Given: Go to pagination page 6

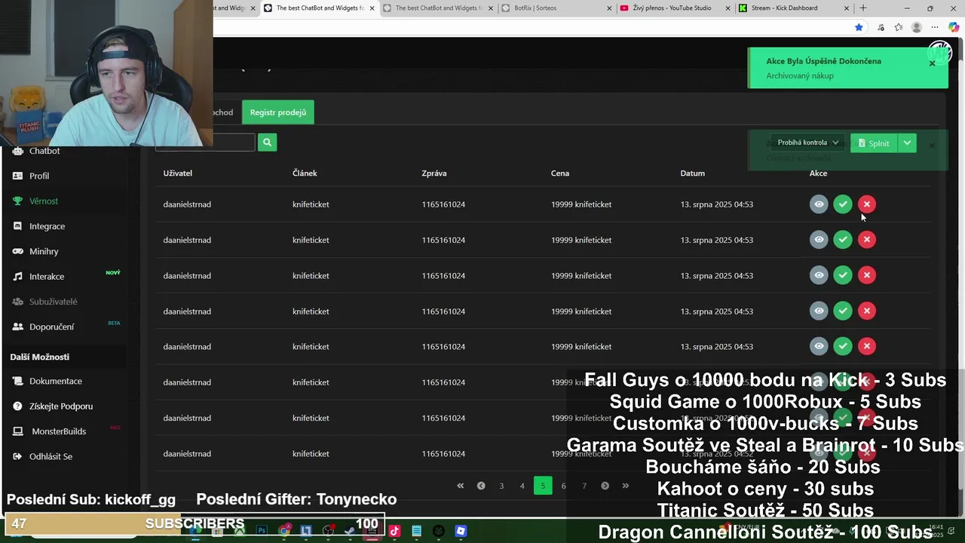Looking at the screenshot, I should (563, 486).
